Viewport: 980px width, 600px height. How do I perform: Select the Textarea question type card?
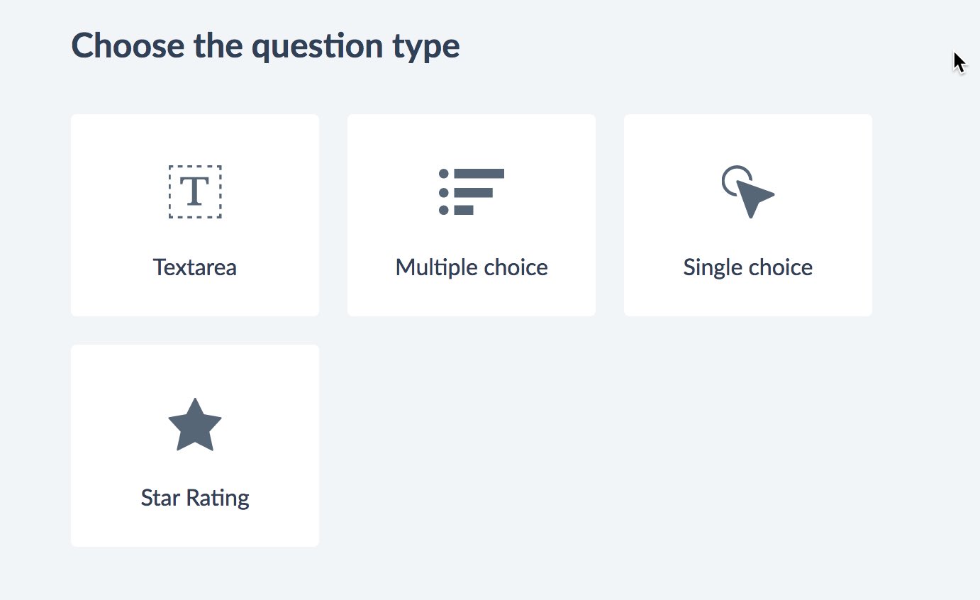195,216
